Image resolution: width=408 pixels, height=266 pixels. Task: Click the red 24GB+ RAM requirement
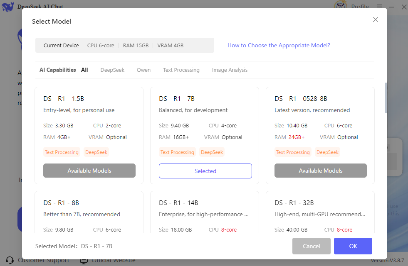(297, 137)
